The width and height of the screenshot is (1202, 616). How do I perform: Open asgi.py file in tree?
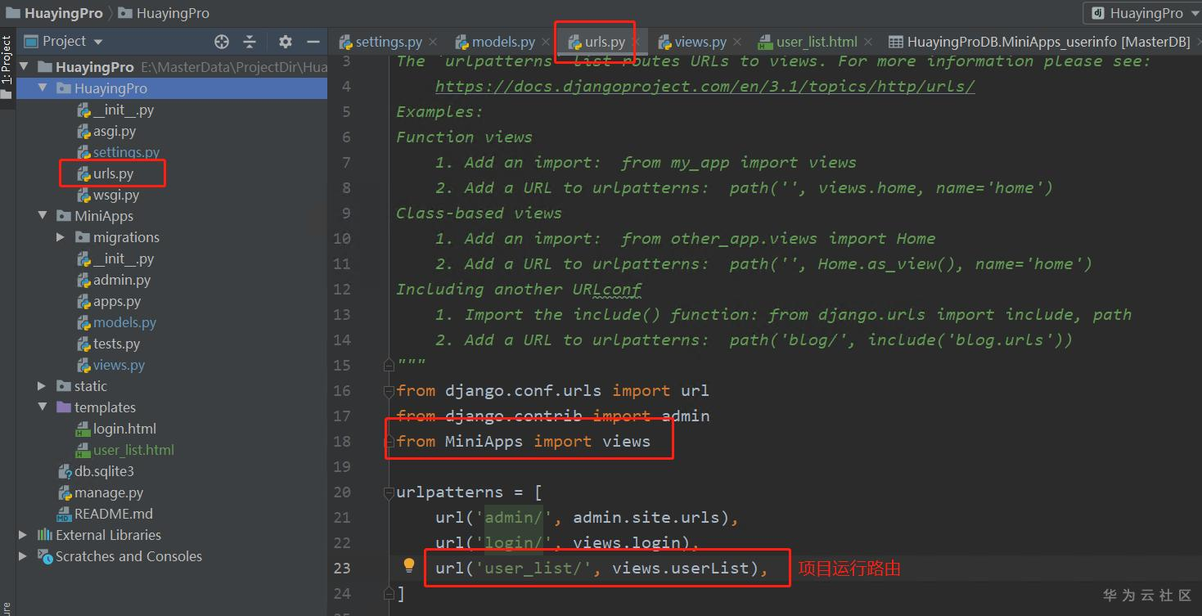(x=115, y=131)
